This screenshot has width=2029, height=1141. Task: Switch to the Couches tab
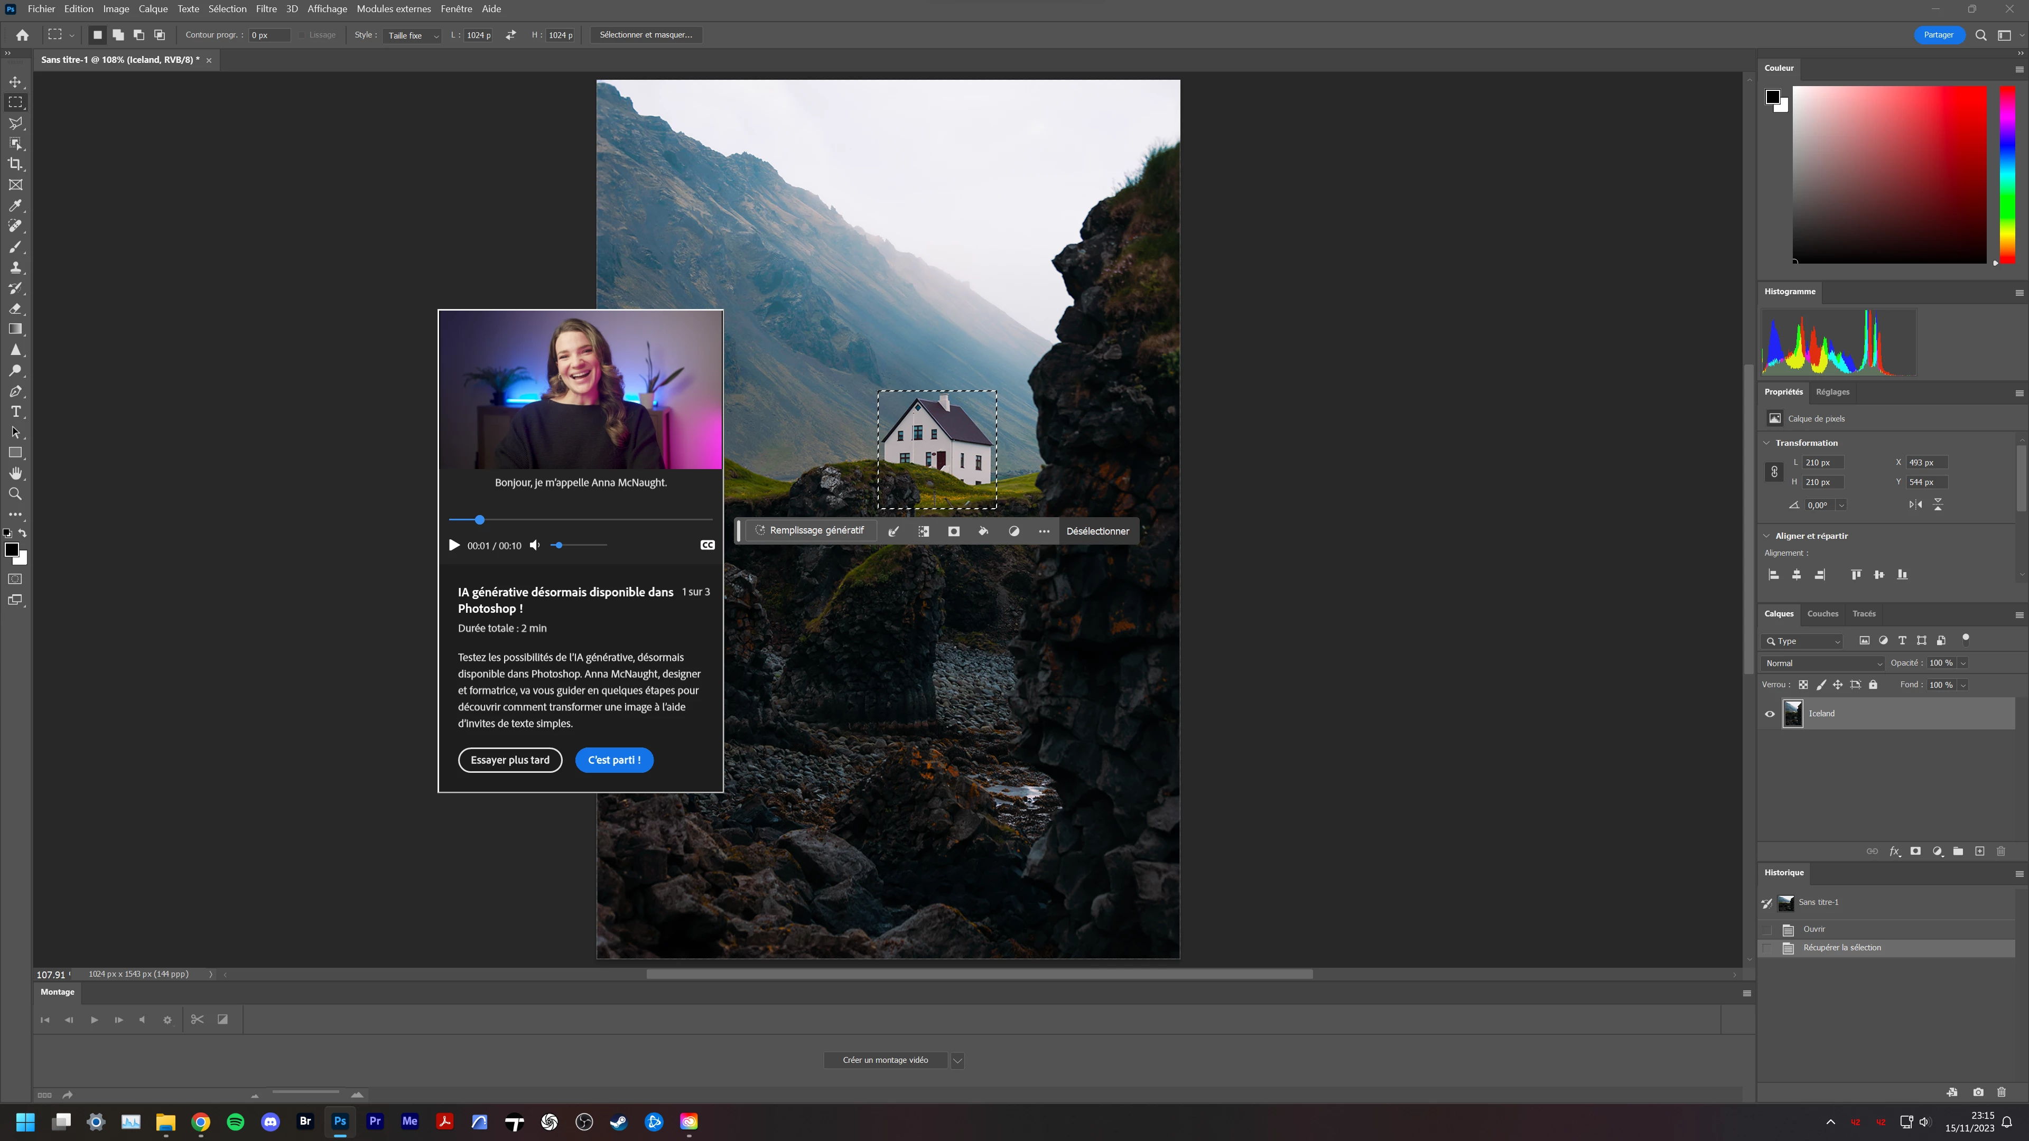point(1822,613)
